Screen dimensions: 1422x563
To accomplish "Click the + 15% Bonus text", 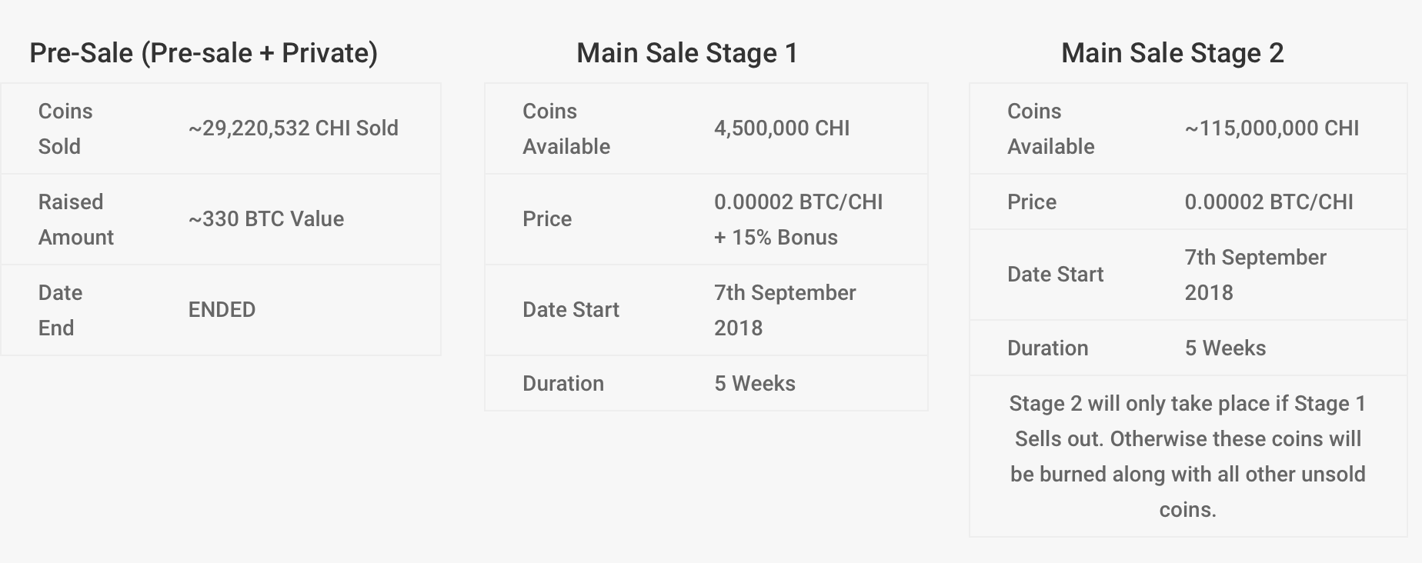I will tap(776, 238).
